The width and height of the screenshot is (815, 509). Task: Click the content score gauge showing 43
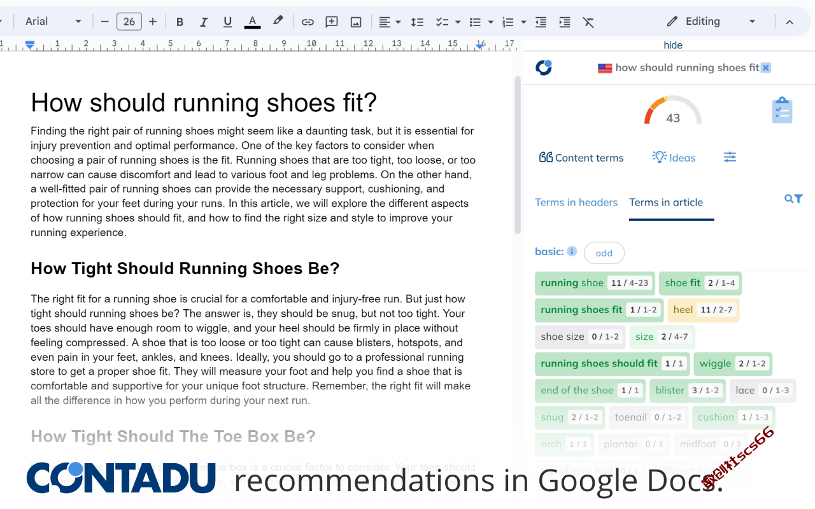673,111
